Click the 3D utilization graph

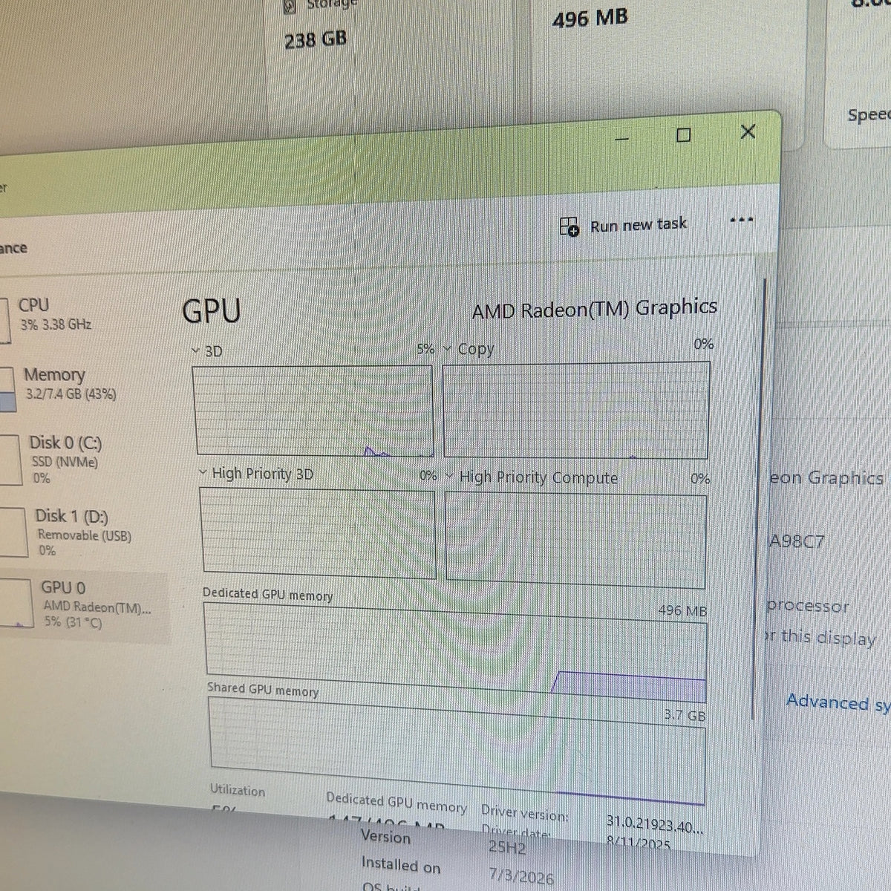[x=314, y=410]
